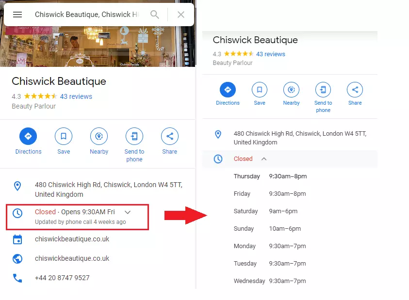Click phone number +44 20 8747 9527

coord(62,278)
